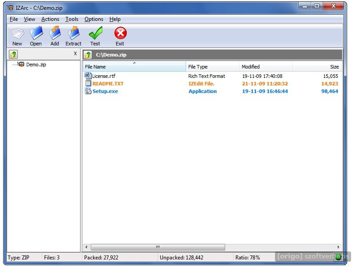
Task: Click the Packed: 27,922 status entry
Action: (101, 258)
